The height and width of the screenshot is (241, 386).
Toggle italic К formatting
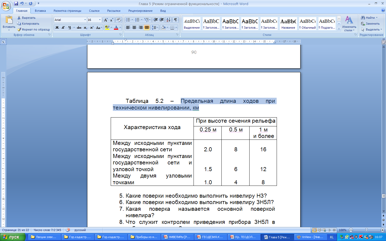click(63, 28)
